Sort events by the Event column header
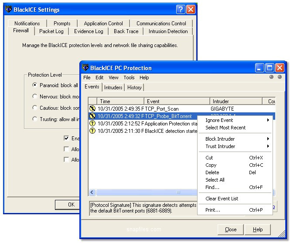The image size is (290, 243). pyautogui.click(x=177, y=101)
